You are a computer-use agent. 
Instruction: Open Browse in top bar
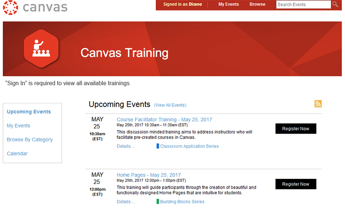257,4
